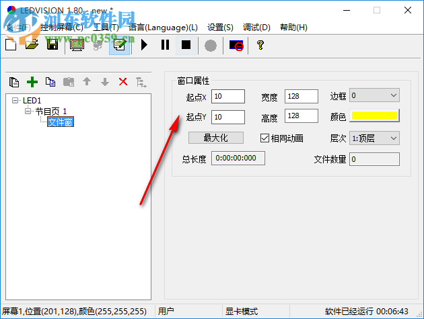Click the grey record circle icon
Image resolution: width=424 pixels, height=319 pixels.
tap(211, 46)
